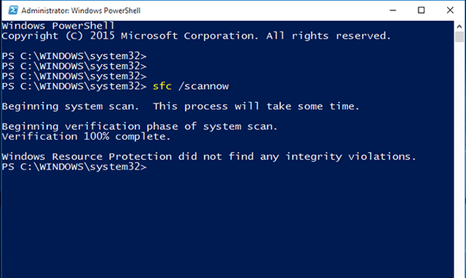Open the PowerShell icon system menu

[13, 10]
